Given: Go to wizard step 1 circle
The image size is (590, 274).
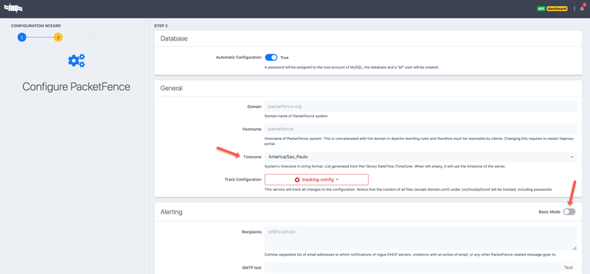Looking at the screenshot, I should (x=22, y=38).
